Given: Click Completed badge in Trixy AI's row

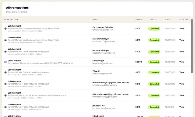Looking at the screenshot, I should (154, 72).
